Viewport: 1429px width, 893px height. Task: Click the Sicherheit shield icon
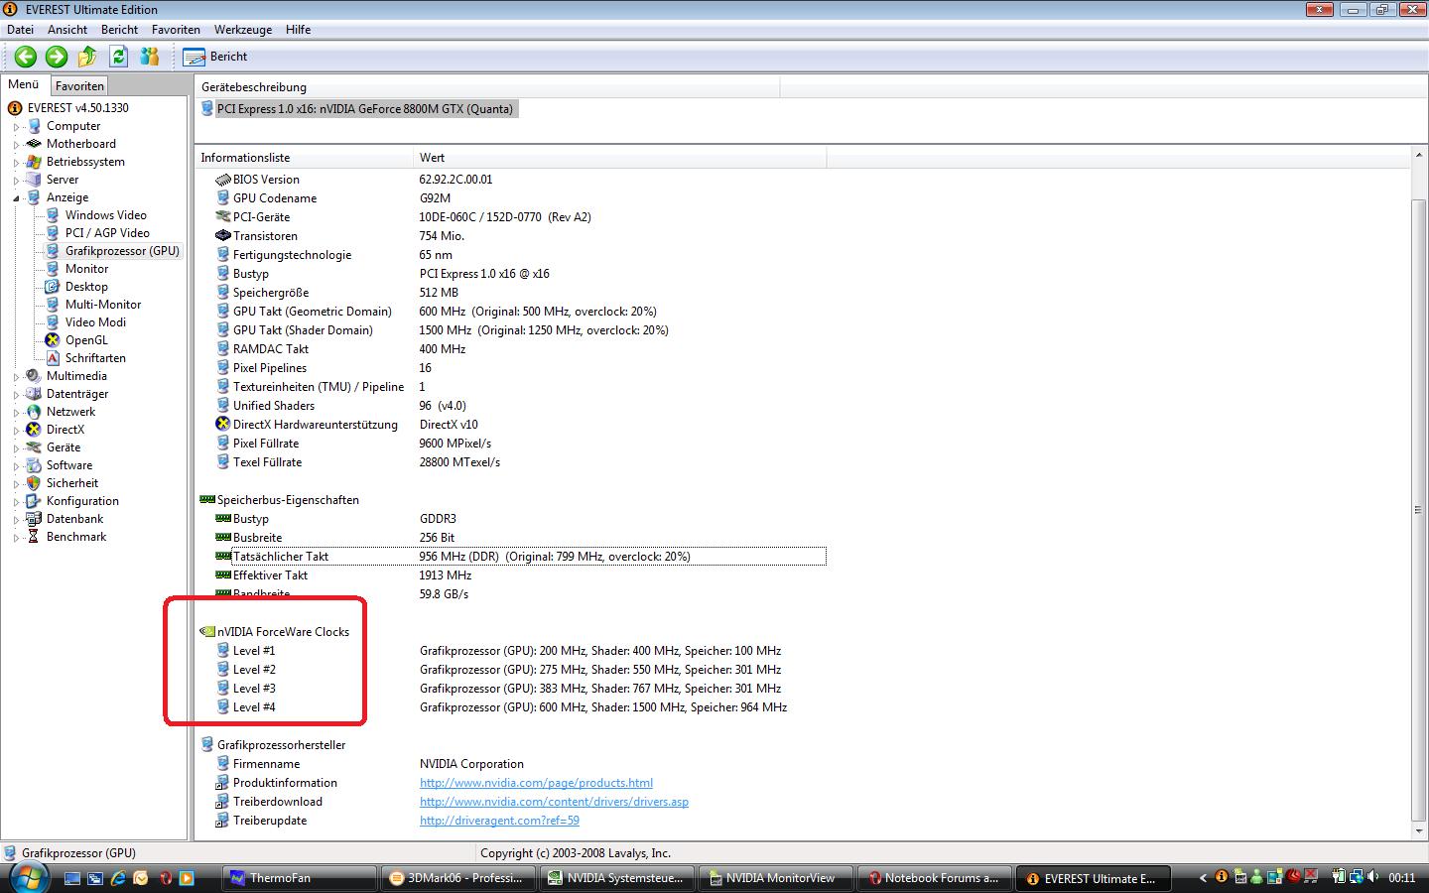click(34, 483)
